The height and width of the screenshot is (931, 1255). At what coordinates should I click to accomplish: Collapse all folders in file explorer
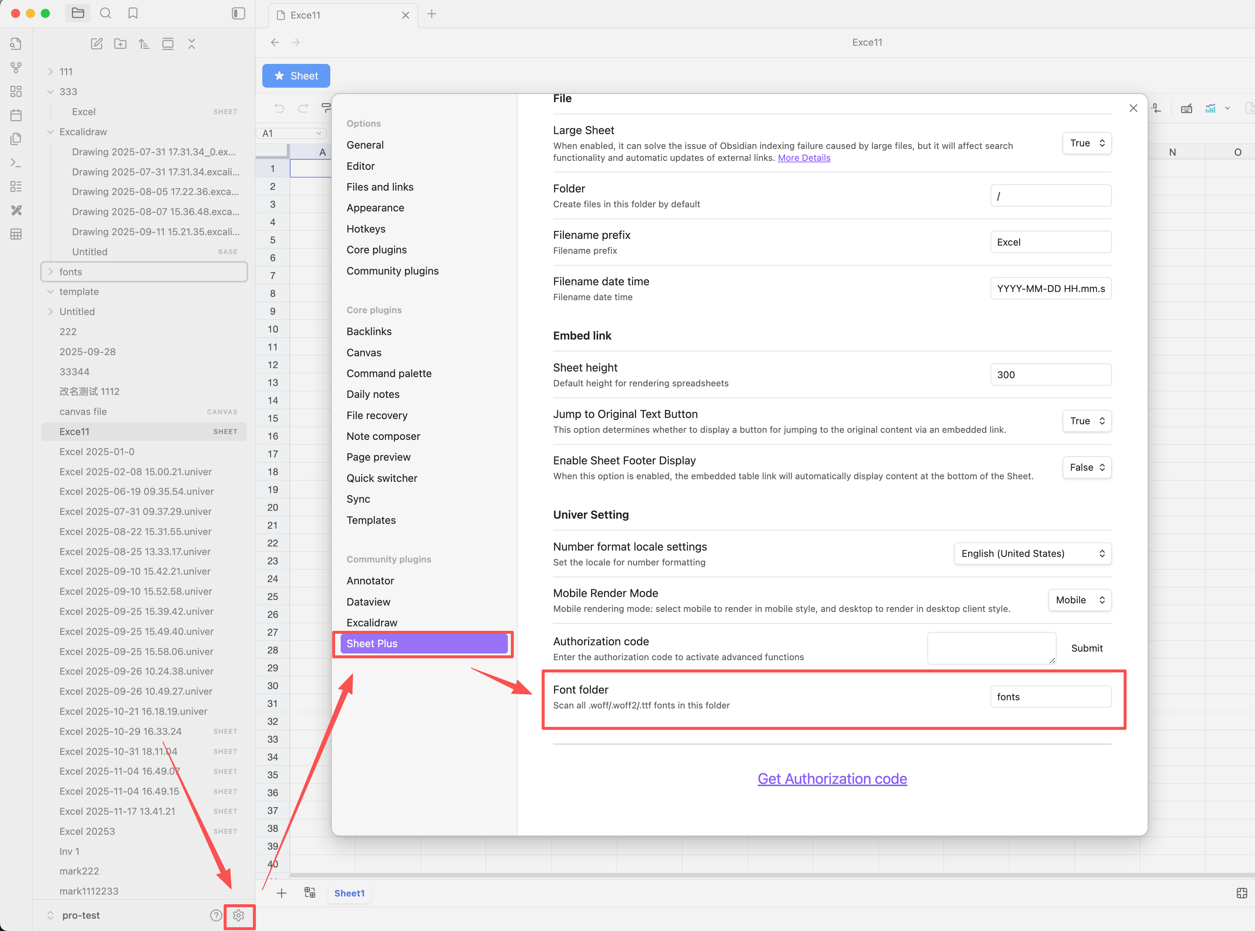coord(192,44)
